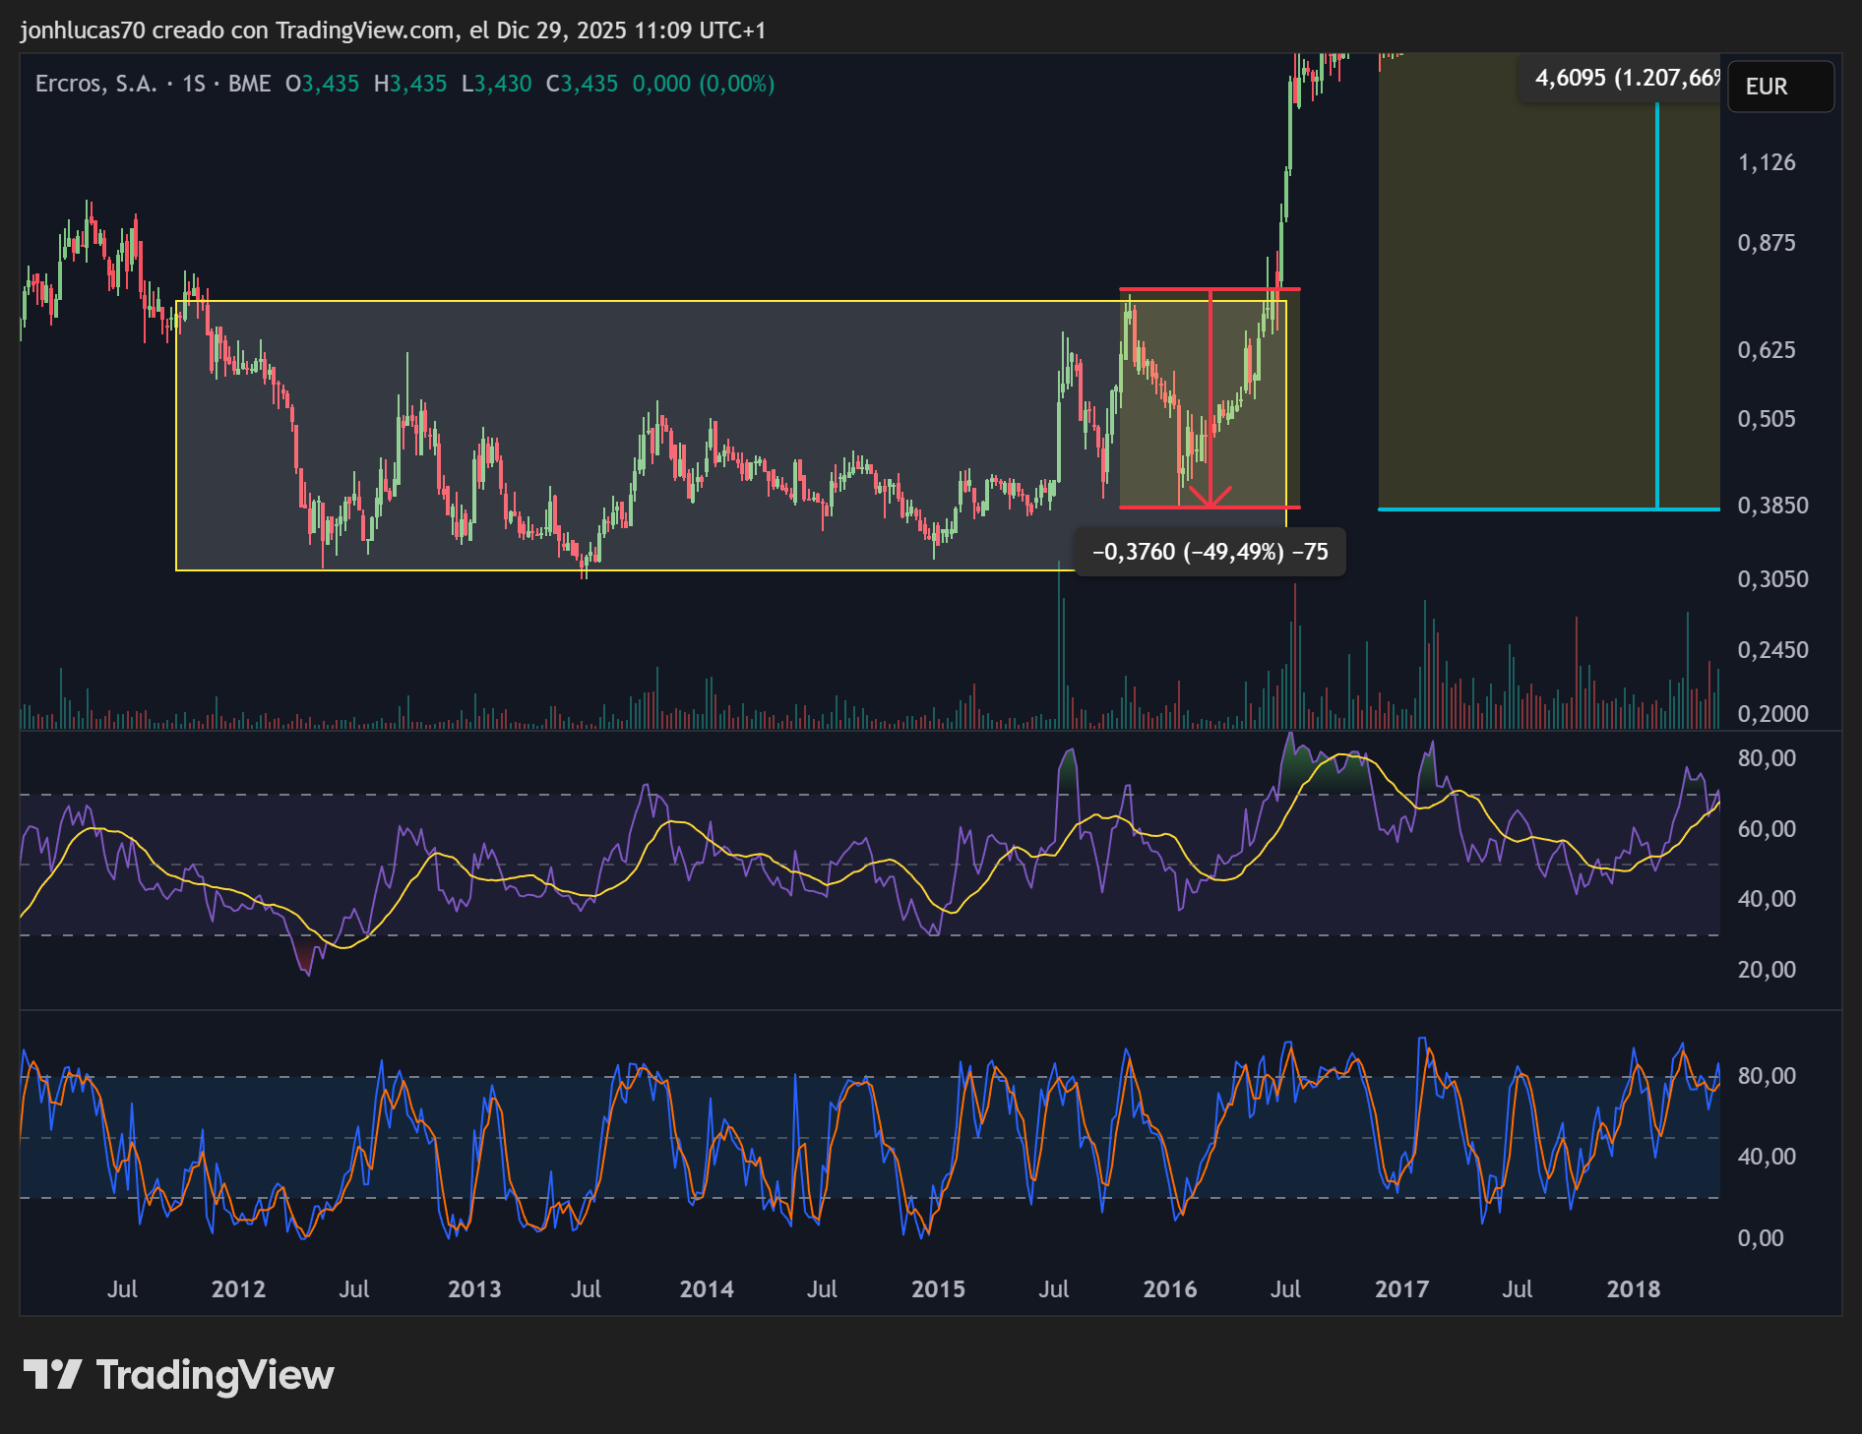Click the 2013 label on time axis
Image resolution: width=1862 pixels, height=1434 pixels.
tap(474, 1288)
